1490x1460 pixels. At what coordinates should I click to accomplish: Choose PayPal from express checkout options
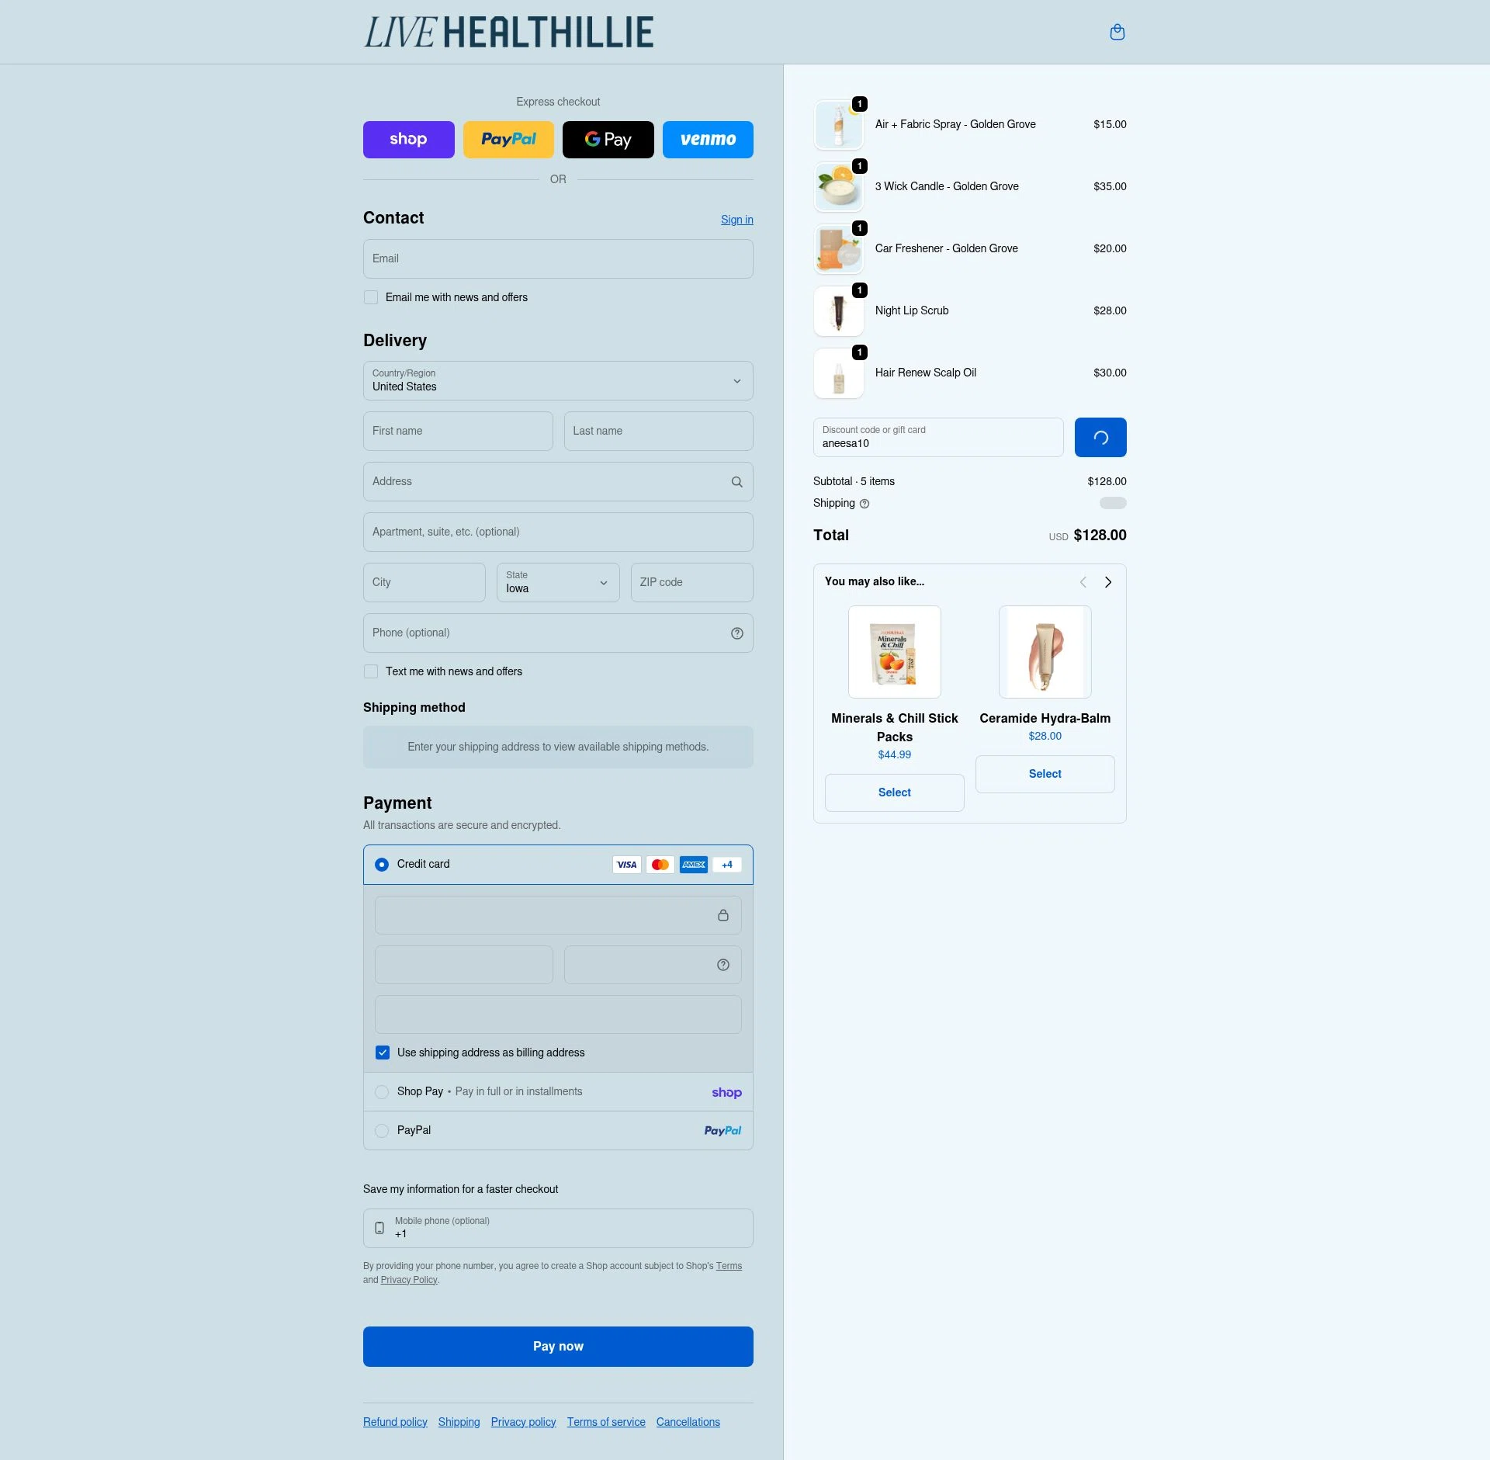tap(508, 140)
